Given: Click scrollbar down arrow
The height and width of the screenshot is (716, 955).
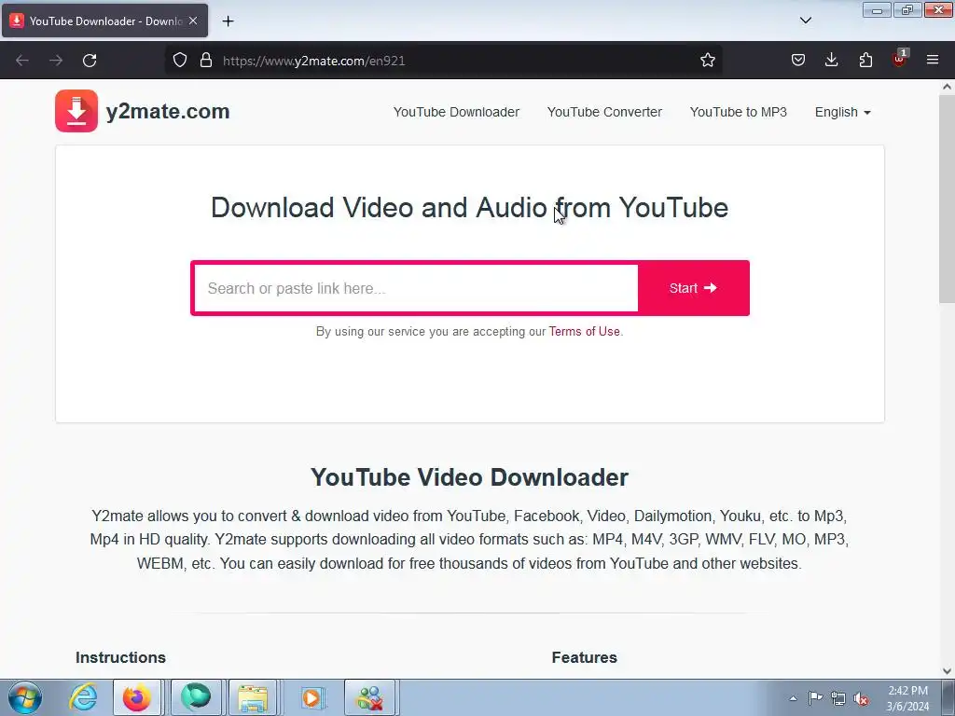Looking at the screenshot, I should 947,671.
